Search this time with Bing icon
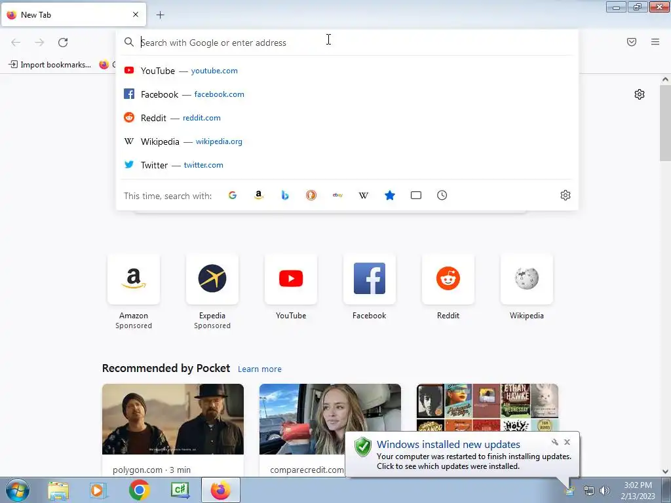The height and width of the screenshot is (503, 671). click(285, 195)
